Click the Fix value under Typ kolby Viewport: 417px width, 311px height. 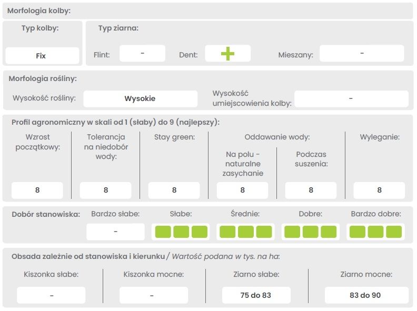[x=42, y=55]
